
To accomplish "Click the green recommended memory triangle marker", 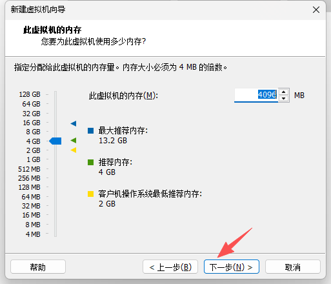I will pos(74,141).
